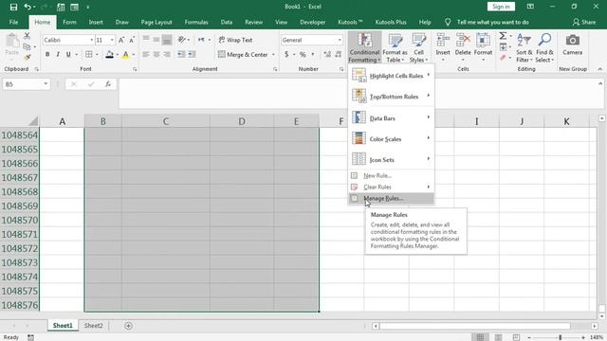
Task: Switch to Page Layout view icon in status bar
Action: tap(498, 337)
